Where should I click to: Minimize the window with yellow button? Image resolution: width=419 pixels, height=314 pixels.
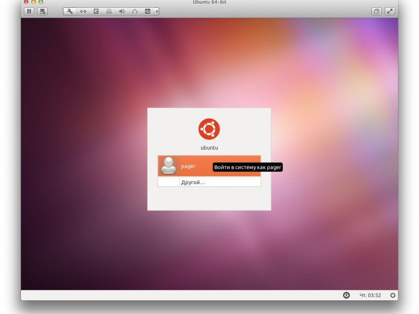34,2
